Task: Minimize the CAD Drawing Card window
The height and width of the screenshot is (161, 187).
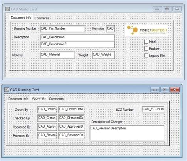Action: [155, 90]
